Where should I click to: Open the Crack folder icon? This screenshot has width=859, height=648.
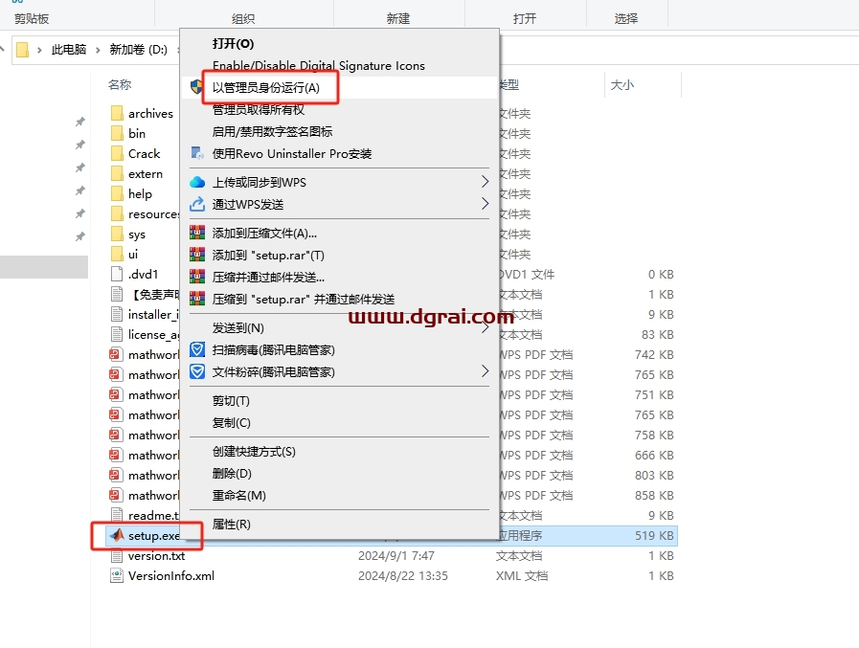click(x=117, y=153)
